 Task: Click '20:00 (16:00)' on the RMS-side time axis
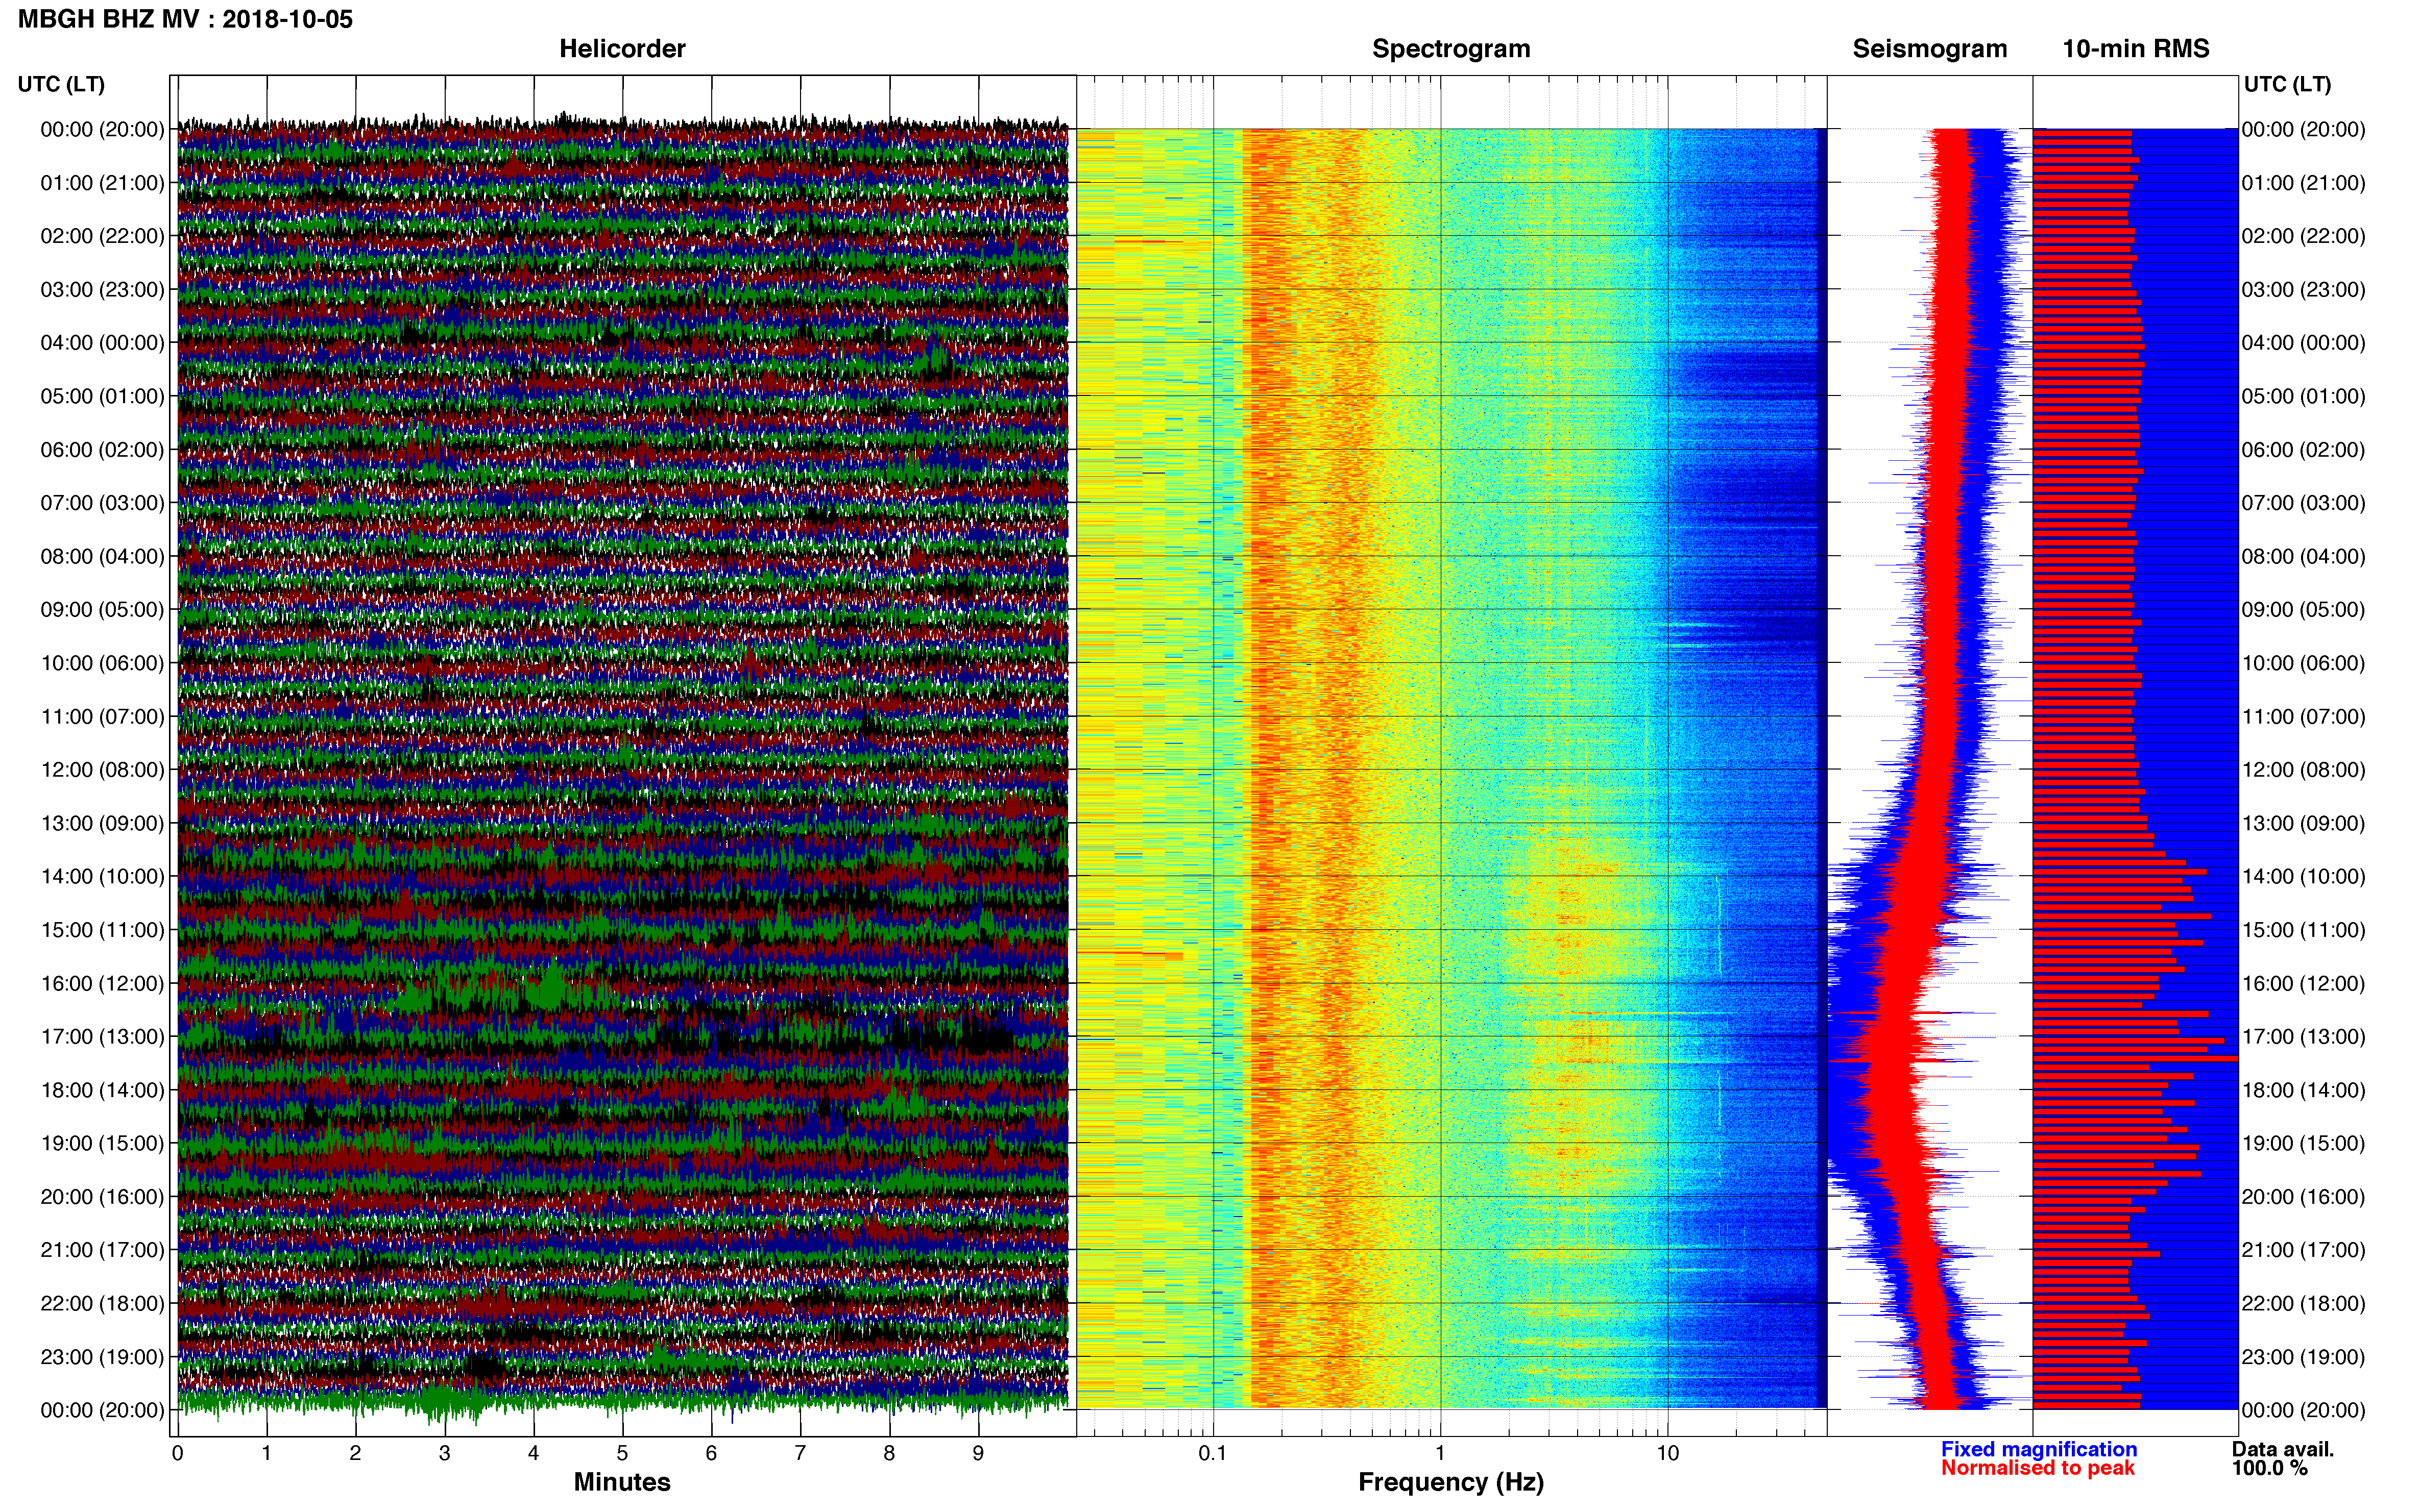pyautogui.click(x=2304, y=1197)
